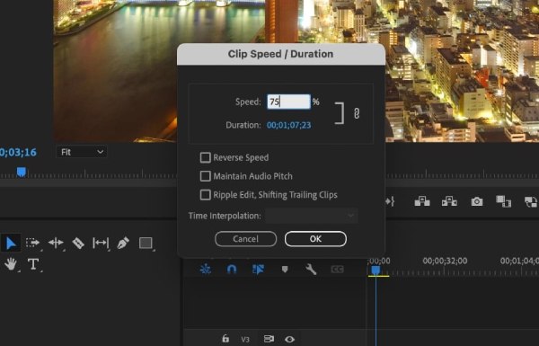
Task: Open Timeline Display Settings wrench
Action: (311, 269)
